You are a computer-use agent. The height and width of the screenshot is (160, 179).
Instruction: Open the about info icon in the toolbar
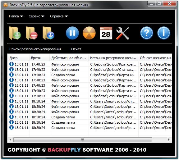[x=163, y=33]
